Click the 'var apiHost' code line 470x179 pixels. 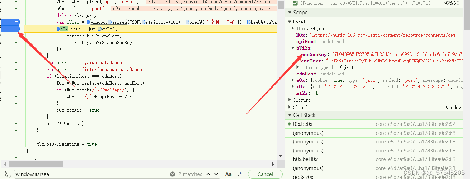tap(97, 69)
